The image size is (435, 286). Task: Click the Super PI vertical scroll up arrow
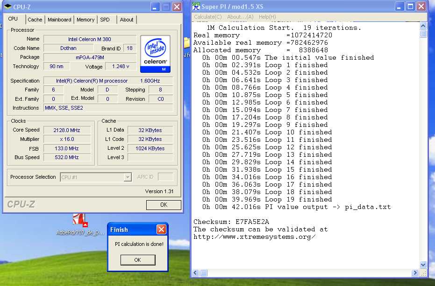(423, 26)
